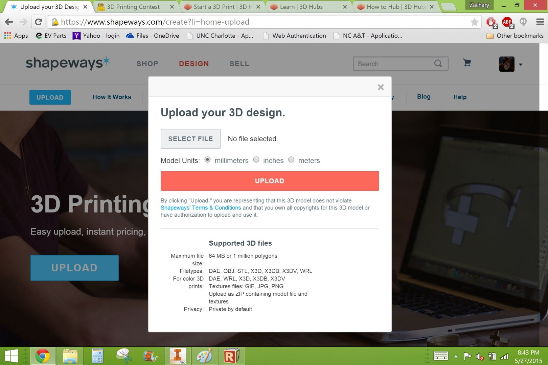Open the Yahoo - login bookmark
548x365 pixels.
tap(96, 36)
